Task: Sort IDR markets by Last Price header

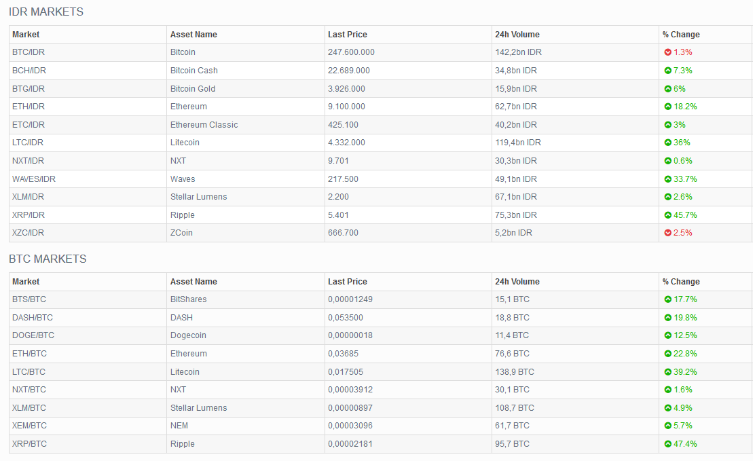Action: coord(347,35)
